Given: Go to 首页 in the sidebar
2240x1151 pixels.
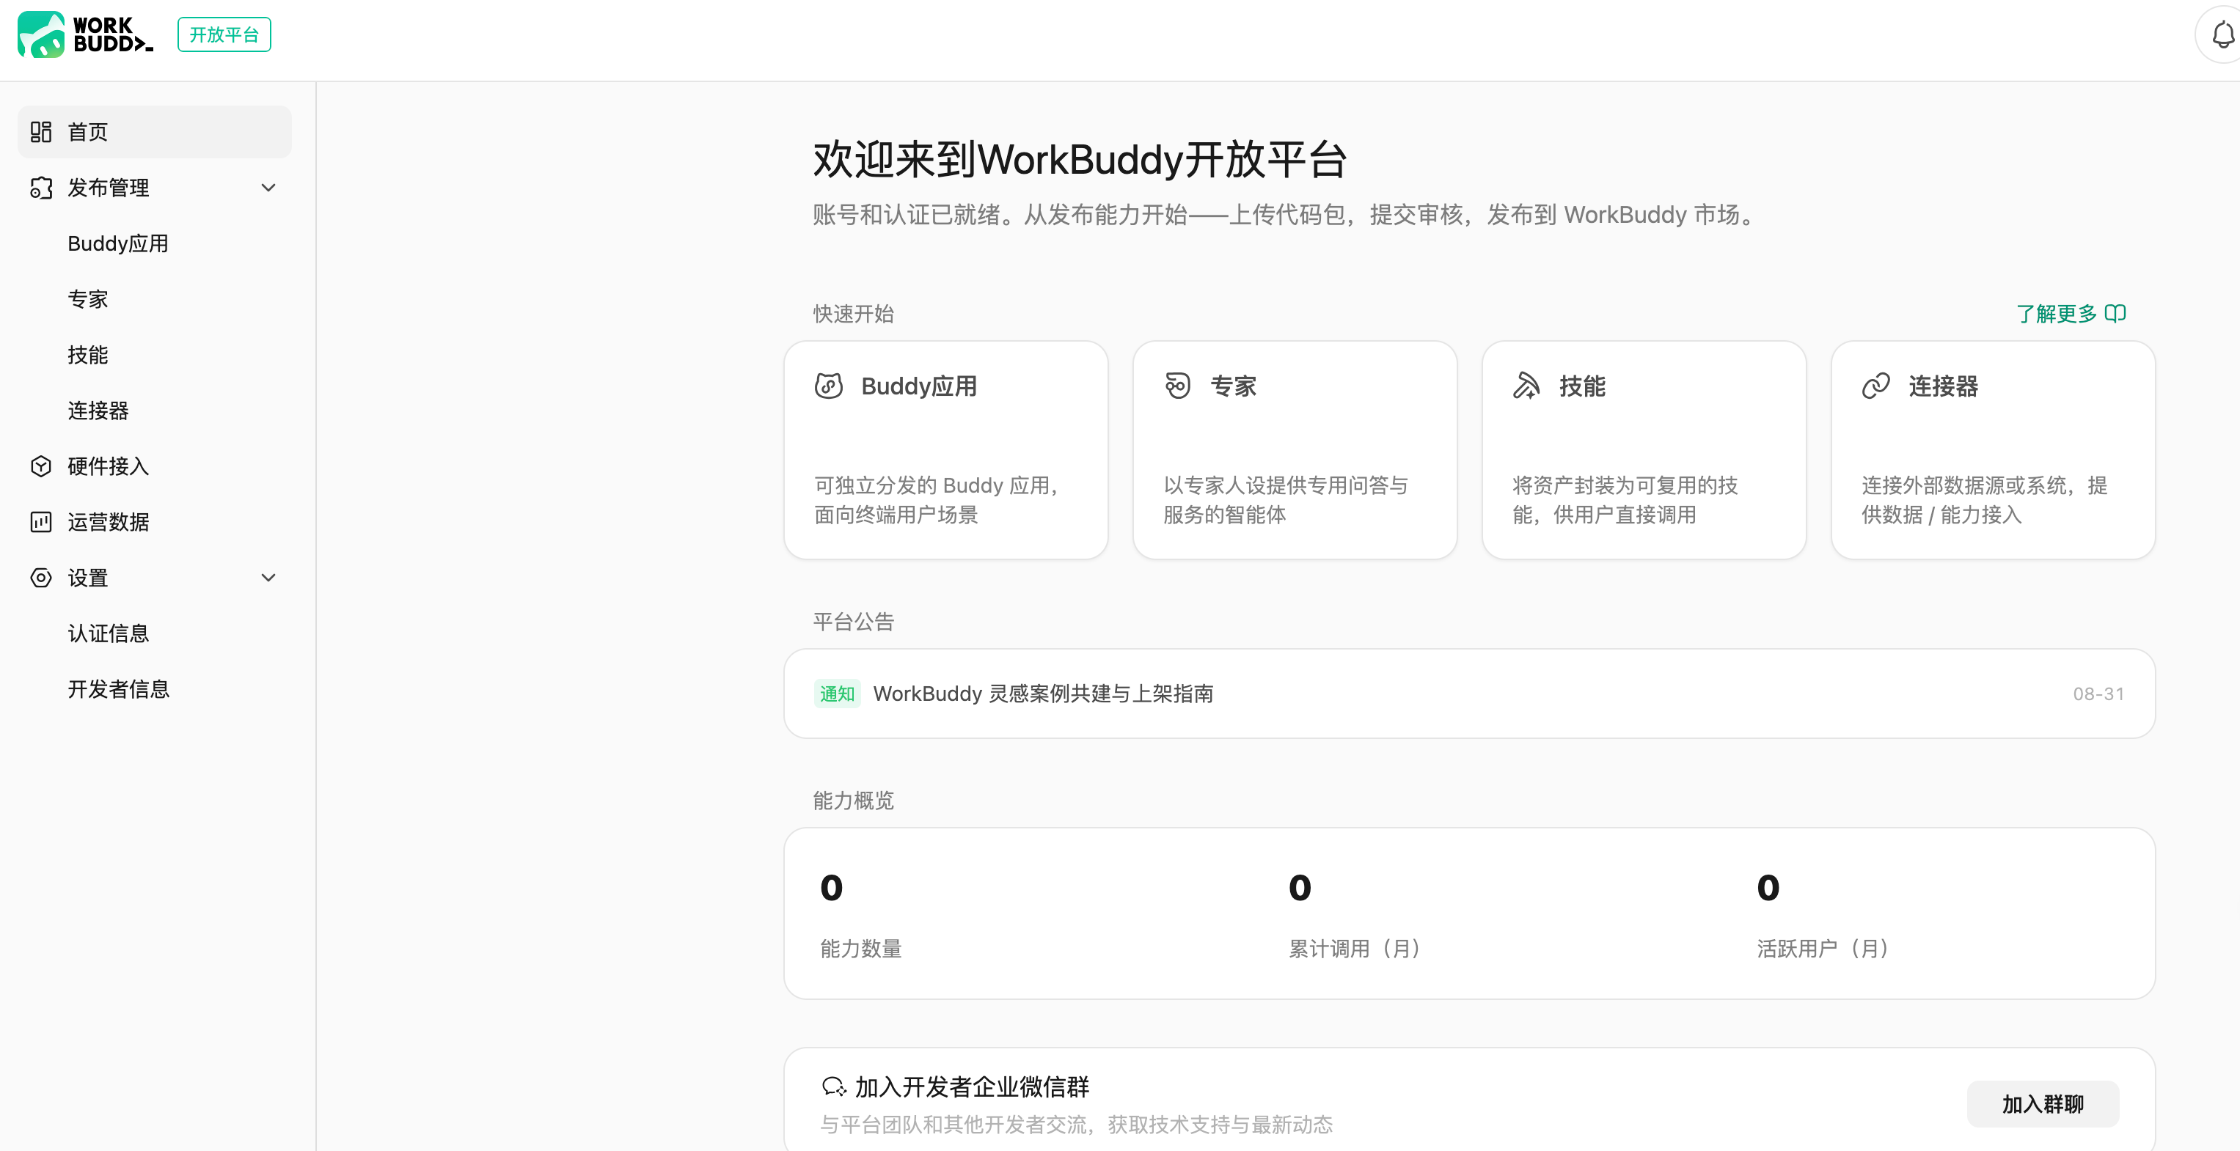Looking at the screenshot, I should [x=155, y=131].
